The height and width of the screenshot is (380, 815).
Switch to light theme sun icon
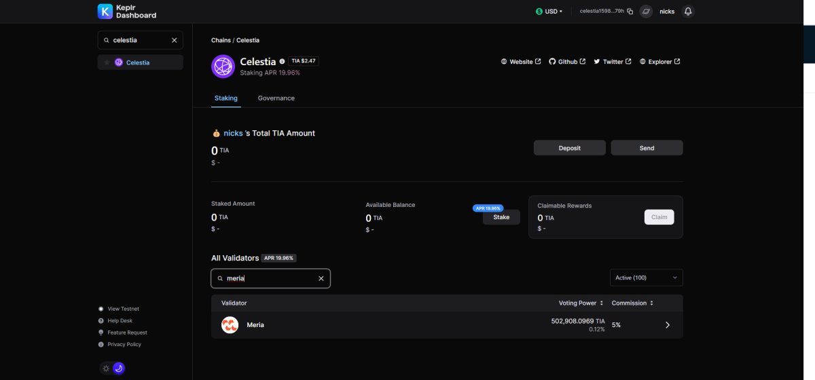coord(105,368)
